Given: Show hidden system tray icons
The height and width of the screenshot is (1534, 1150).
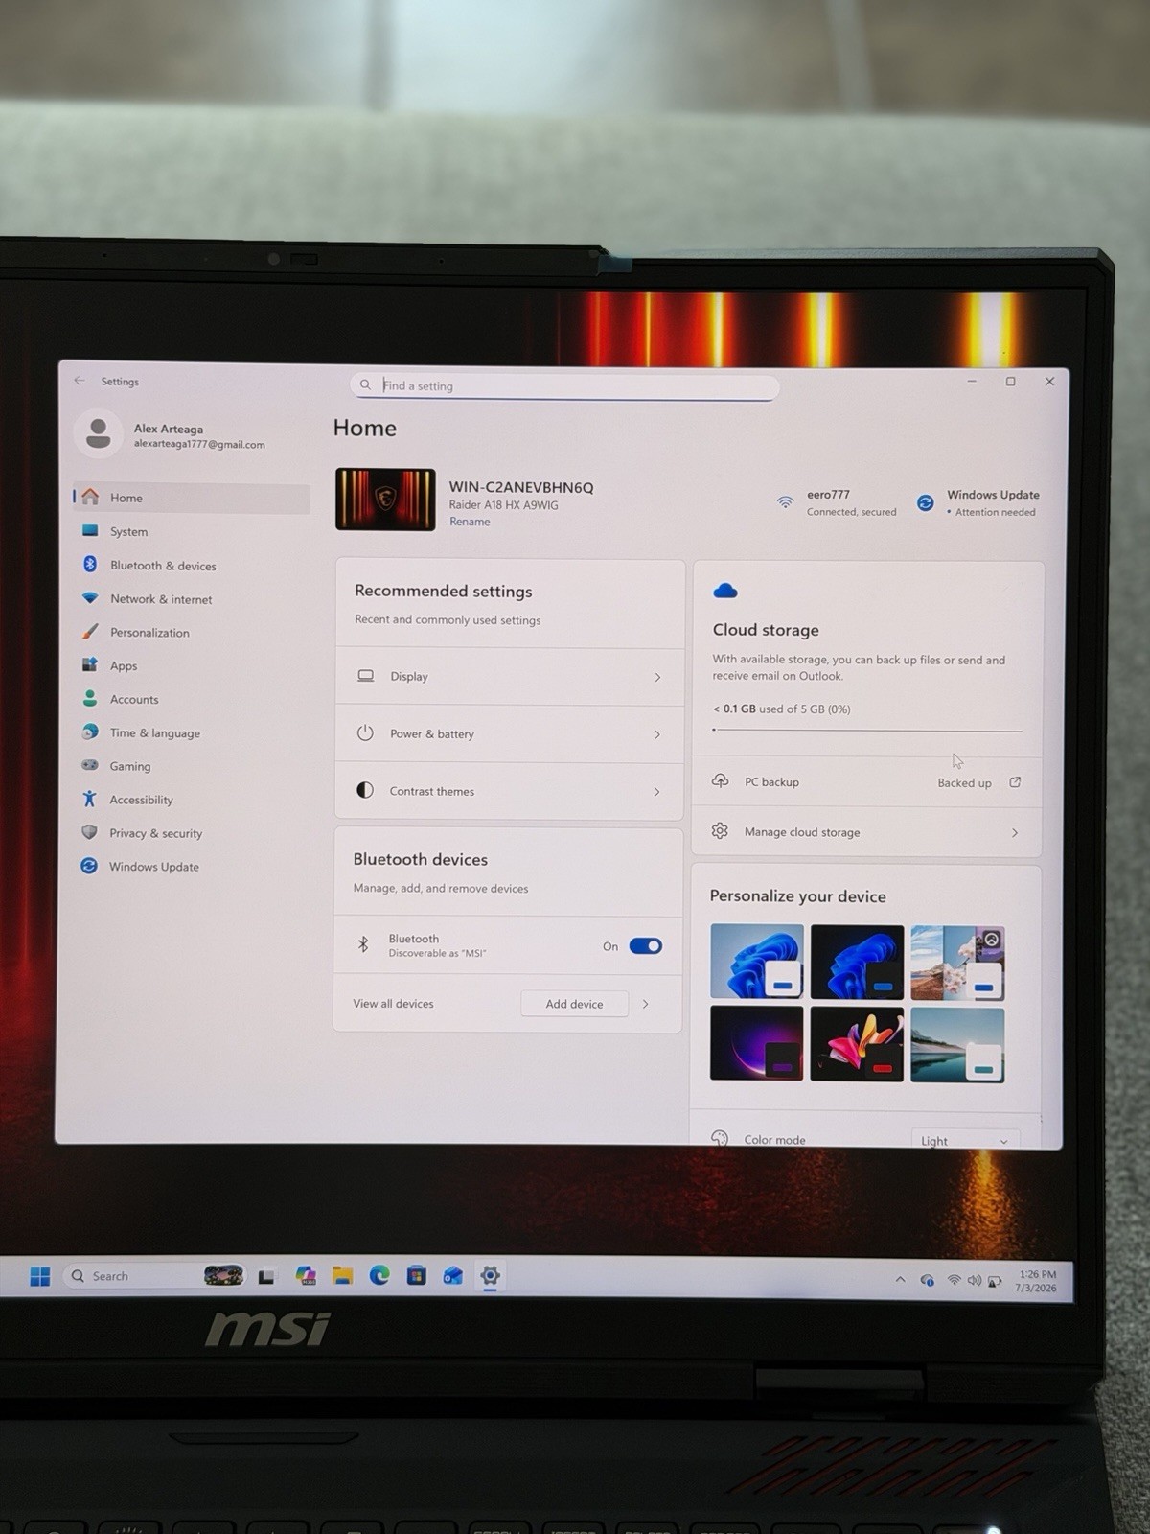Looking at the screenshot, I should pyautogui.click(x=900, y=1279).
